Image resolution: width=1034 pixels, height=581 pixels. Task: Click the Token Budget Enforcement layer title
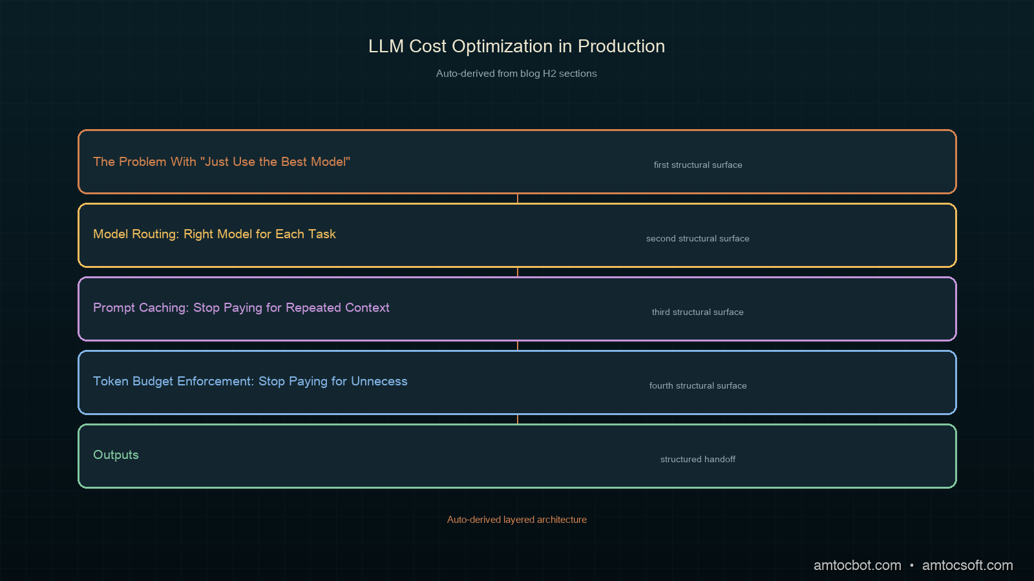250,382
